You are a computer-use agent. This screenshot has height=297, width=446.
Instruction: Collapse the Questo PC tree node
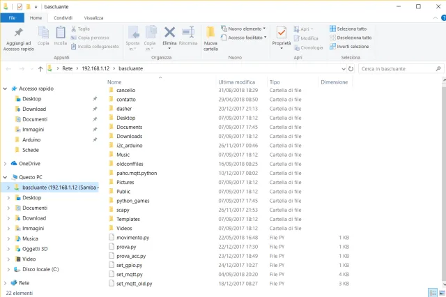(6, 177)
